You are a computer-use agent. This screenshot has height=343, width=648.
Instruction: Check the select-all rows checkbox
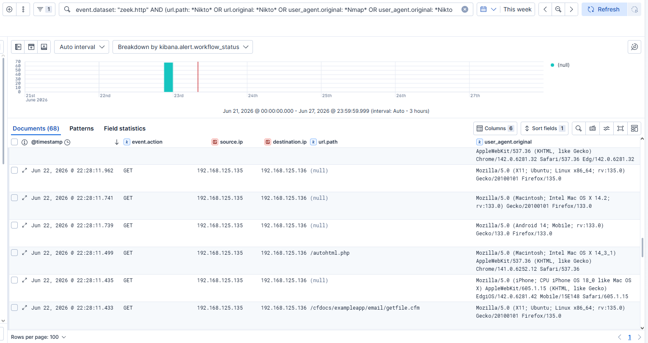[14, 142]
